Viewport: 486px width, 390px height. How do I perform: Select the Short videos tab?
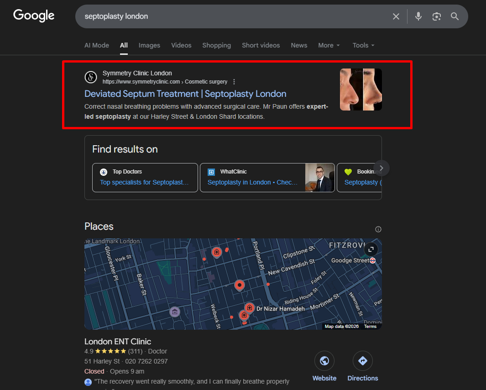click(261, 45)
